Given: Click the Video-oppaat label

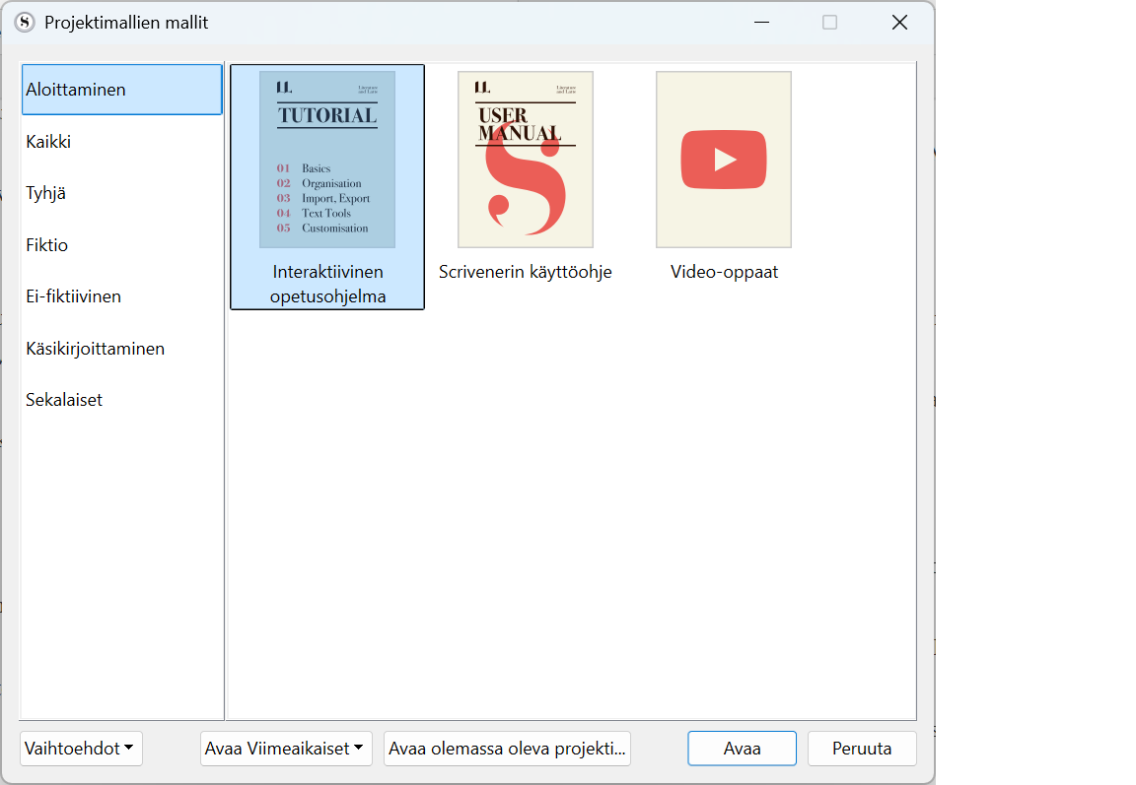Looking at the screenshot, I should click(724, 272).
